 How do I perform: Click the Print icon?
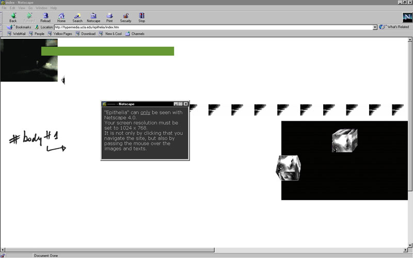(109, 18)
